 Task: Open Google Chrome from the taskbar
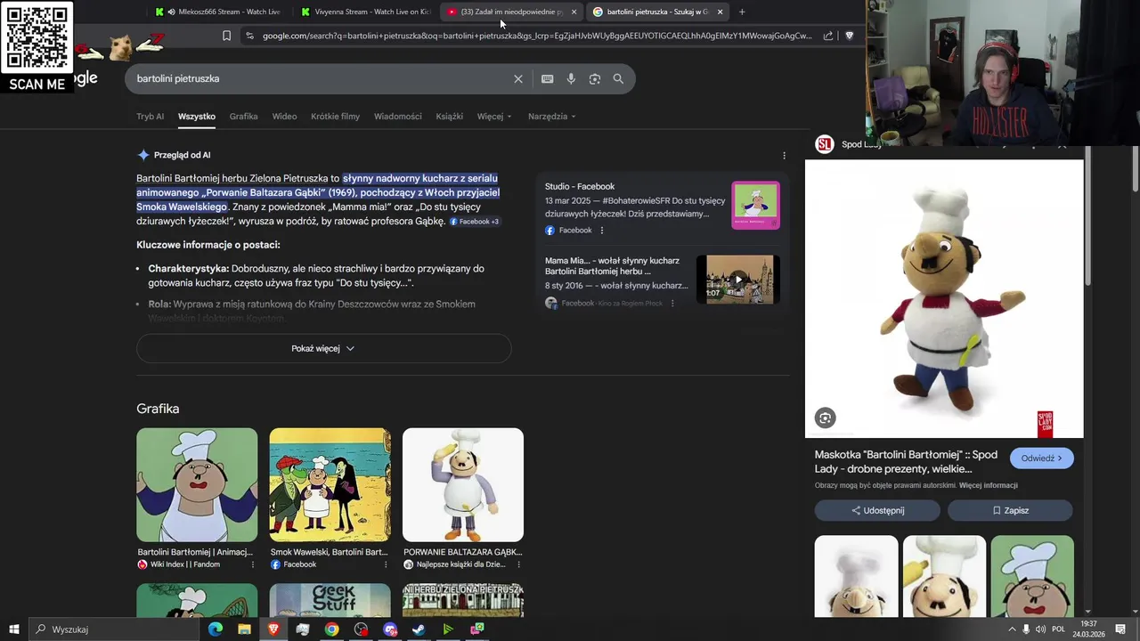click(331, 629)
